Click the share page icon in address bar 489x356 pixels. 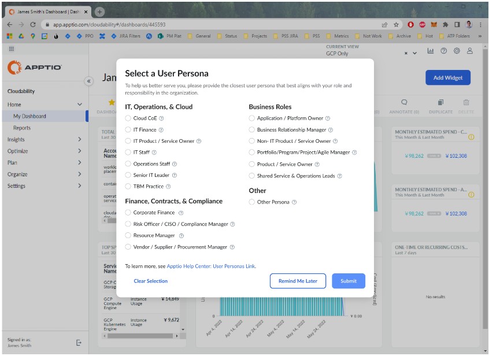[x=384, y=25]
